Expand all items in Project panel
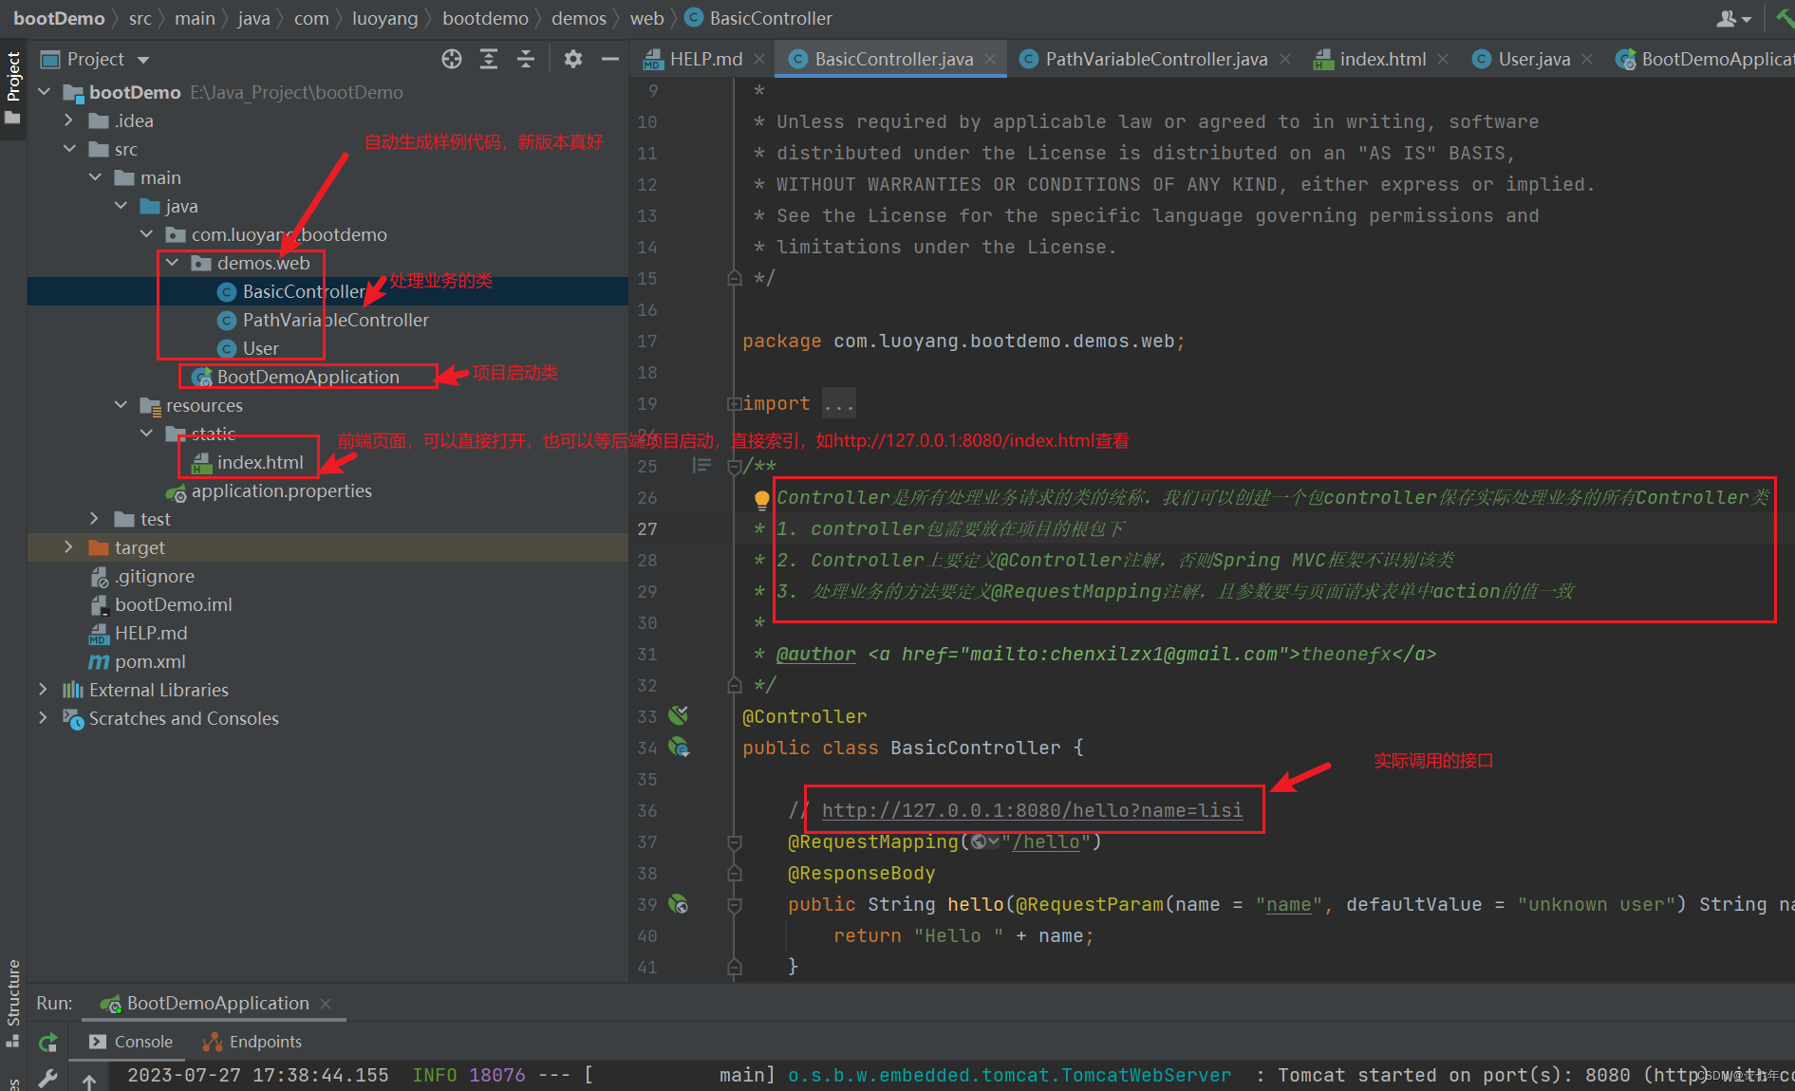 click(489, 59)
